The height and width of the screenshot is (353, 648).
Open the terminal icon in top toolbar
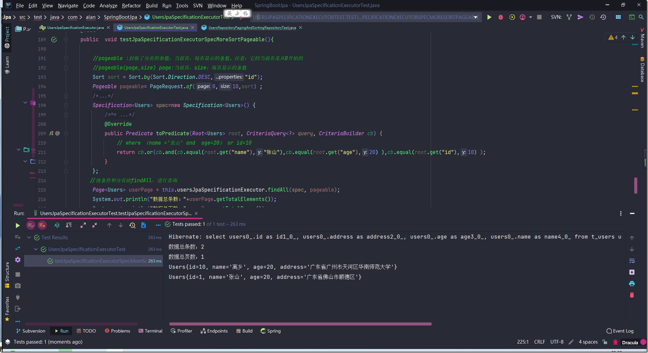tap(632, 17)
